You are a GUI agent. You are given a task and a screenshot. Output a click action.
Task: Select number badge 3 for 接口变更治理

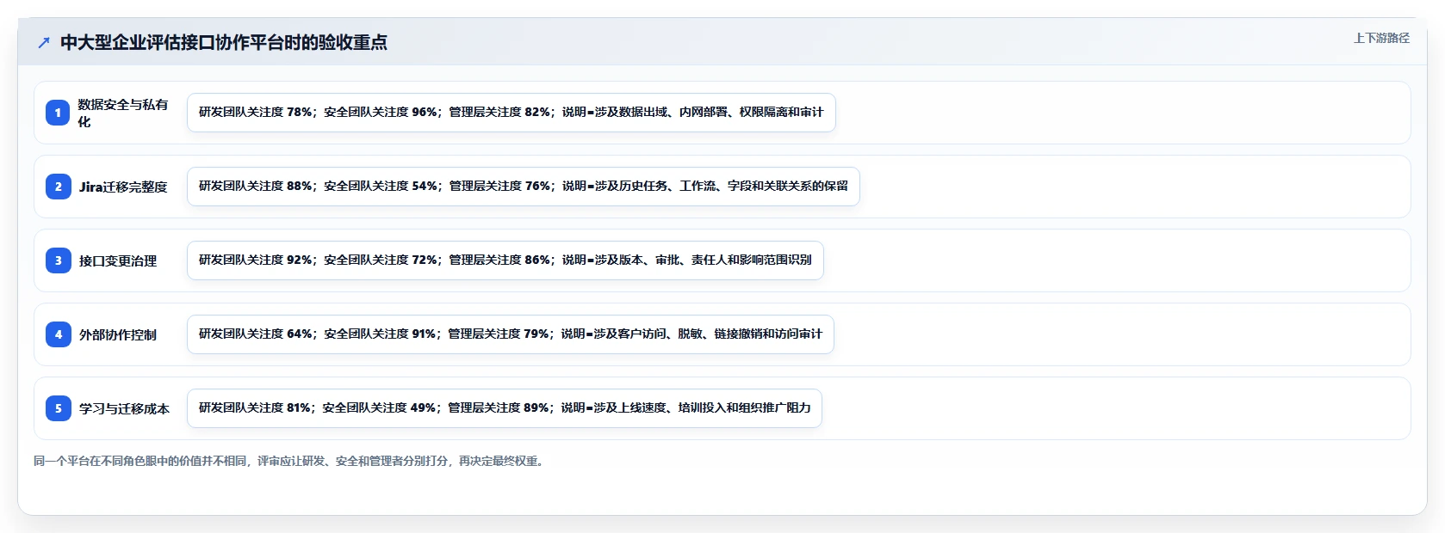[58, 260]
